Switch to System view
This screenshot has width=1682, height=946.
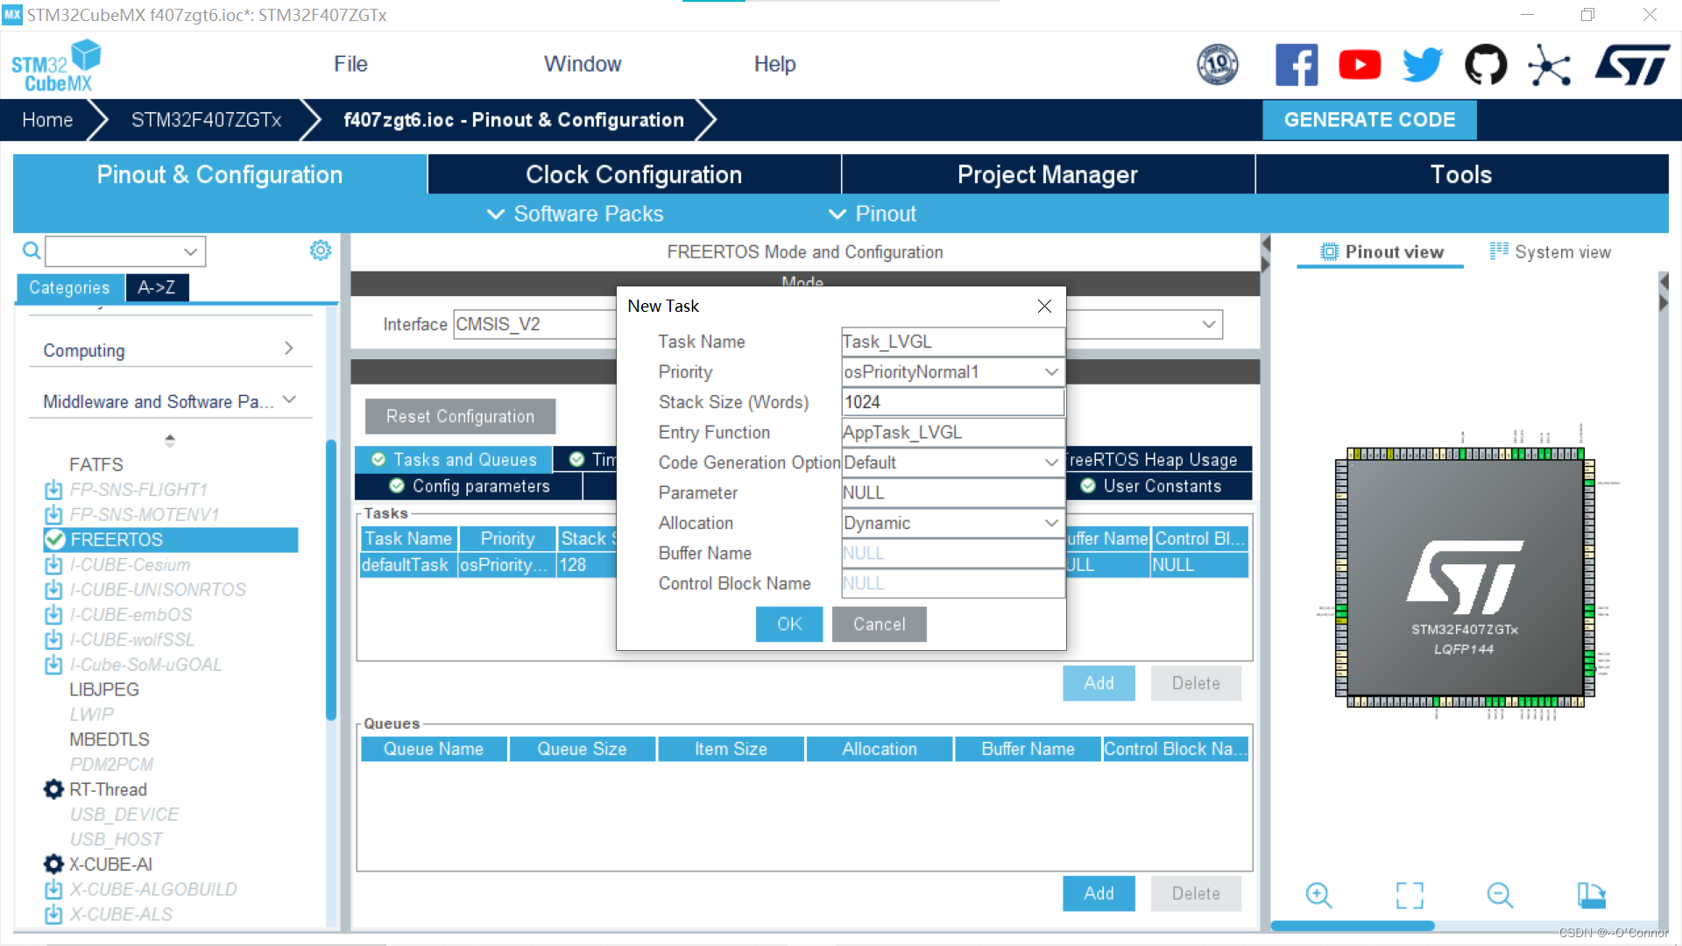1551,252
